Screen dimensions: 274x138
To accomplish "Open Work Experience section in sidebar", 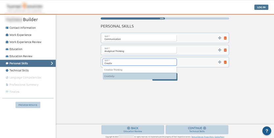I will coord(20,35).
